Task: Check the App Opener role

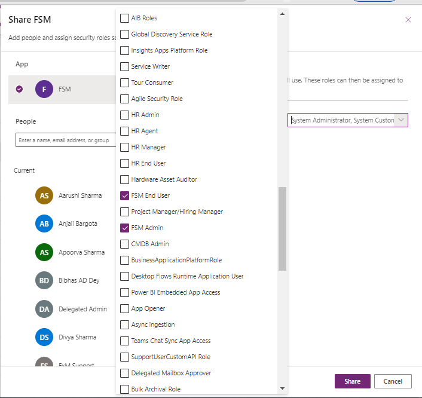Action: 124,308
